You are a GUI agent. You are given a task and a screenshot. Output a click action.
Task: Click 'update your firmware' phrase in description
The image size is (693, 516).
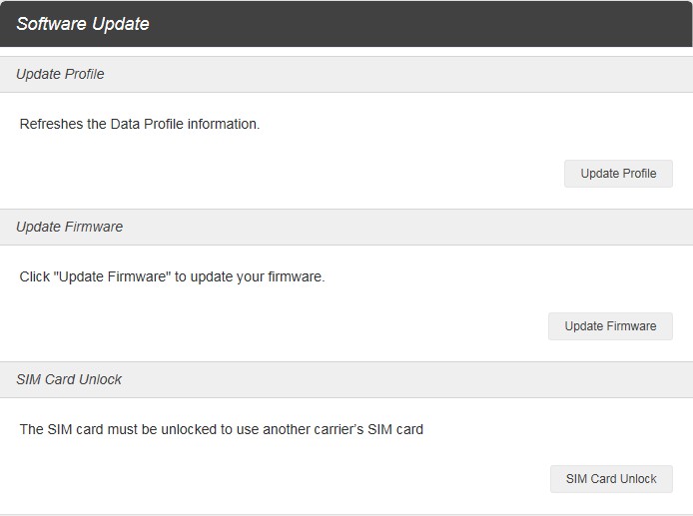pos(258,277)
